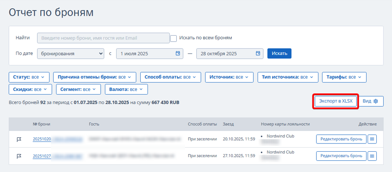Click "Редактировать бронь" for the first booking

tap(341, 139)
